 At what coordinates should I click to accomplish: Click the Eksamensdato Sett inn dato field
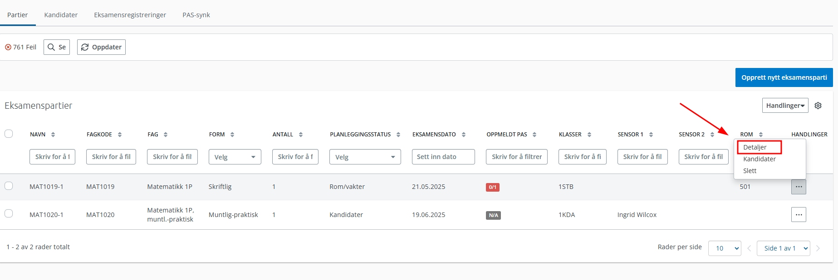(x=443, y=157)
